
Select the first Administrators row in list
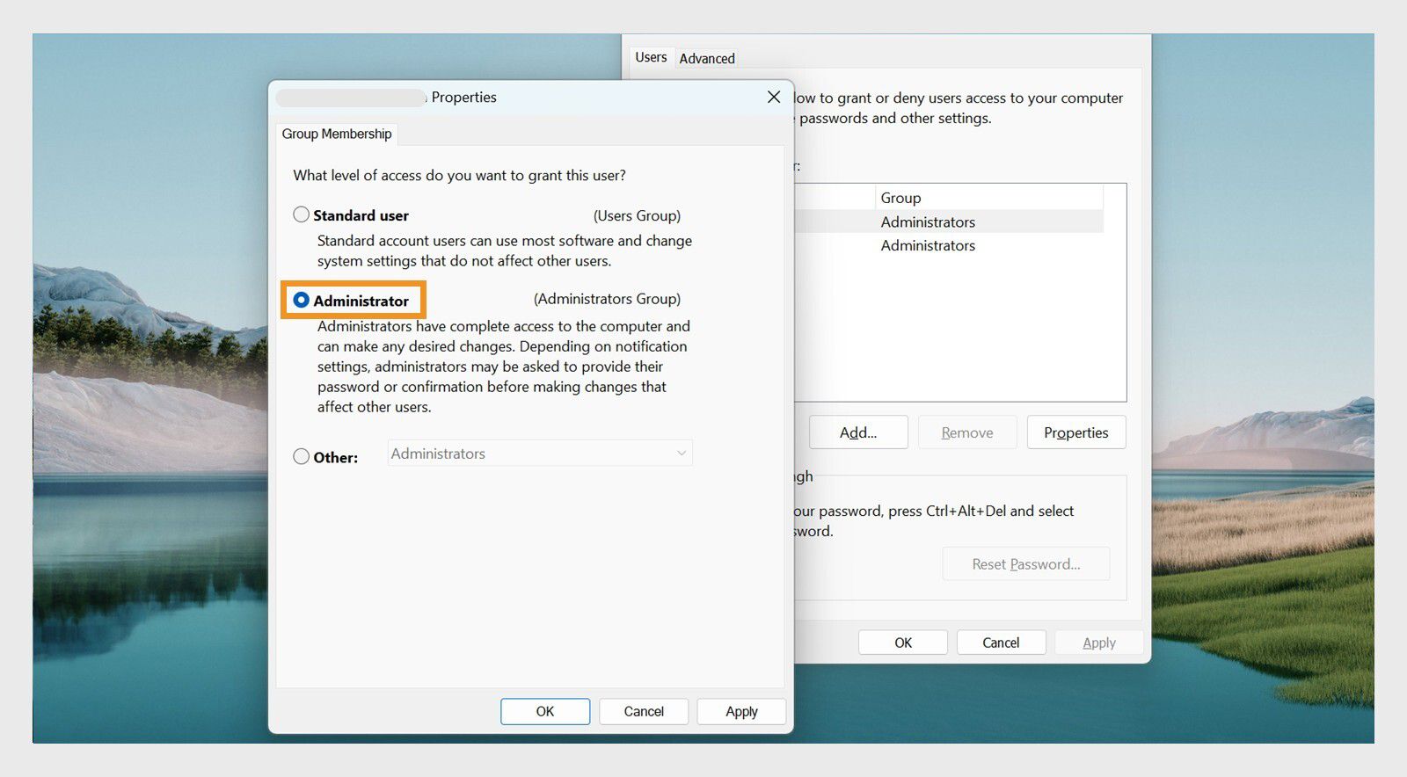(x=949, y=221)
